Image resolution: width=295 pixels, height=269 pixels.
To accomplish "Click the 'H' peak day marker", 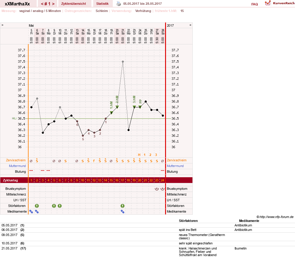I will (139, 155).
